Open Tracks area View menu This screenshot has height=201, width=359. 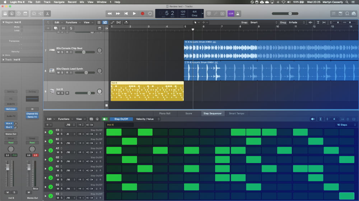pos(88,23)
